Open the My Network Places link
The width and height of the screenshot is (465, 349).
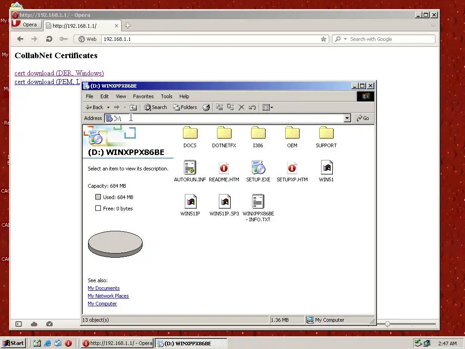tap(108, 296)
